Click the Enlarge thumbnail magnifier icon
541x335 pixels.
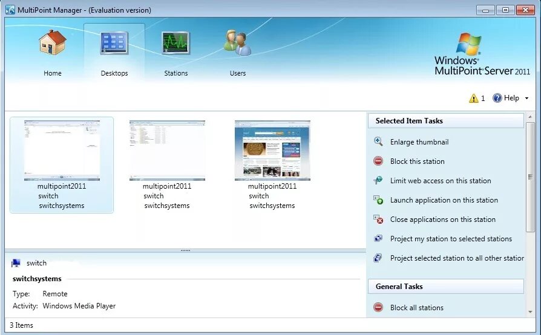point(378,141)
